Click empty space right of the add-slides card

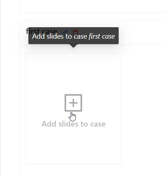point(143,108)
